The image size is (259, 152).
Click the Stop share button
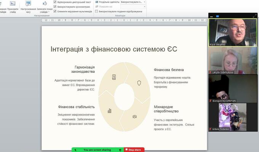tap(134, 150)
